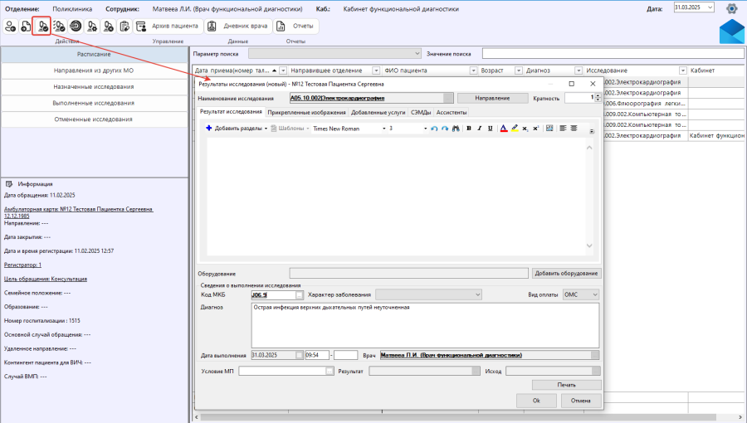Click the microscope-with-list checkmark icon
The height and width of the screenshot is (423, 747).
[59, 27]
